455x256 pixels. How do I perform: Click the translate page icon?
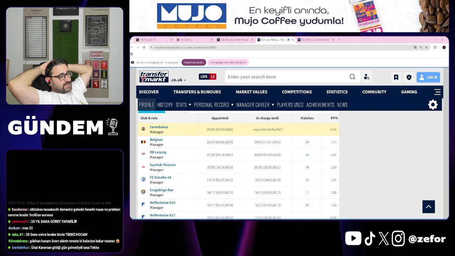click(415, 47)
